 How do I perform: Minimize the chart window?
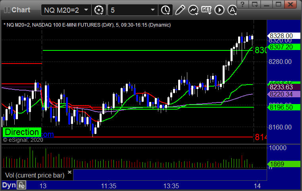coord(266,4)
